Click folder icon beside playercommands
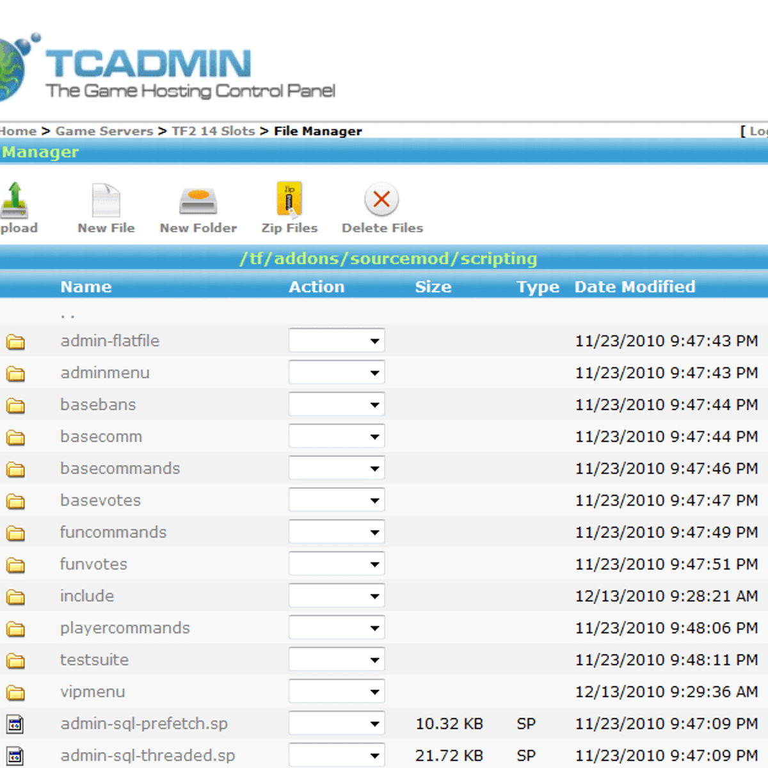768x768 pixels. click(x=16, y=629)
